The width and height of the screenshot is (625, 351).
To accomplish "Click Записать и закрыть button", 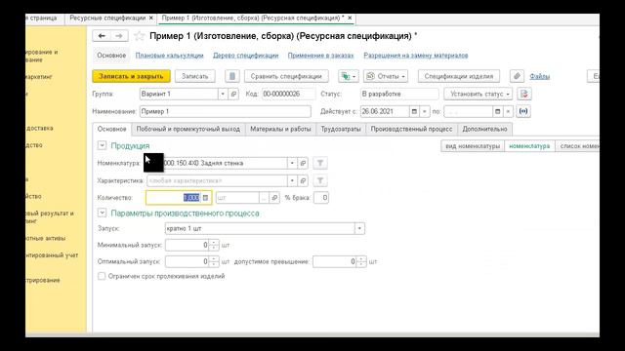I will tap(131, 76).
